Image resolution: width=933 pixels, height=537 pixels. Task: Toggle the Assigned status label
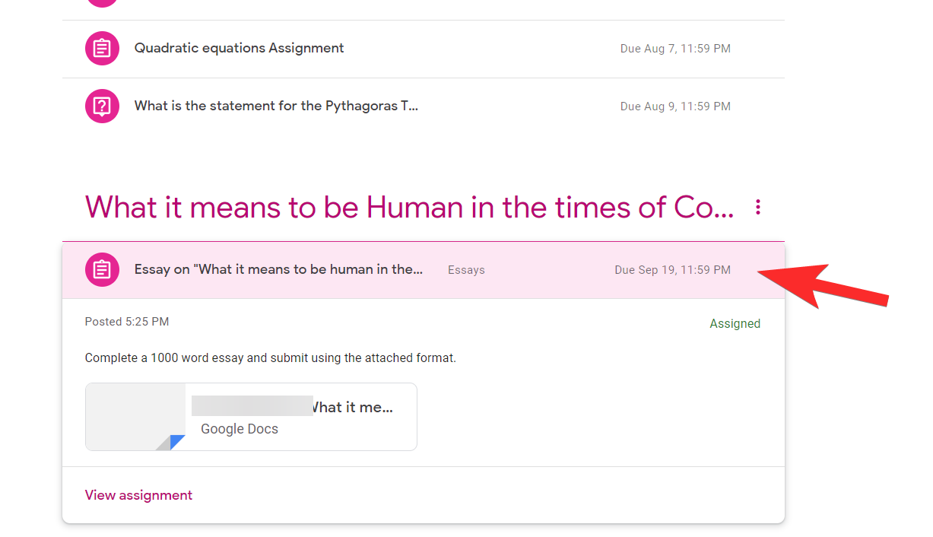coord(735,323)
